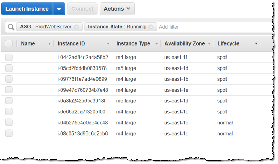This screenshot has height=164, width=278.
Task: Open the Availability Zone column dropdown arrow
Action: click(209, 44)
